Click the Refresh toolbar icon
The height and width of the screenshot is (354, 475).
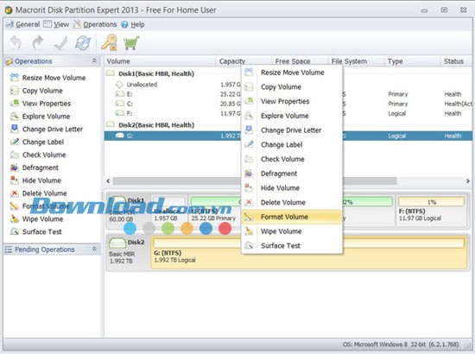tap(83, 42)
